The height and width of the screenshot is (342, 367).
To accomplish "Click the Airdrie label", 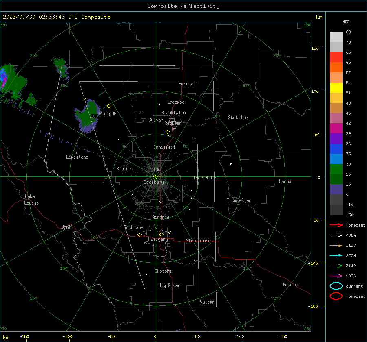I will pos(161,217).
